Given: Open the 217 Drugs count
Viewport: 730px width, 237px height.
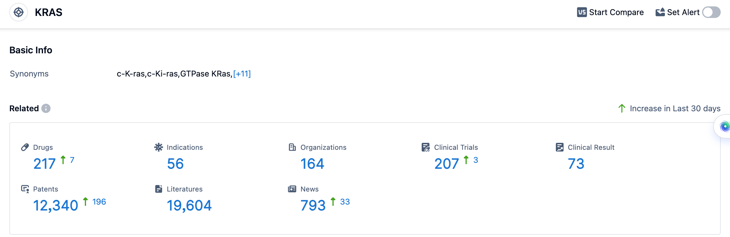Looking at the screenshot, I should pos(44,164).
